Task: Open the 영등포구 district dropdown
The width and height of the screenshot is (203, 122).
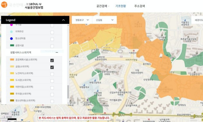Action: (82, 20)
